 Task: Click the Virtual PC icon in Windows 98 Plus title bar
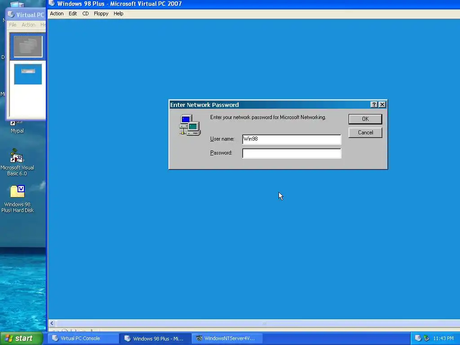52,4
